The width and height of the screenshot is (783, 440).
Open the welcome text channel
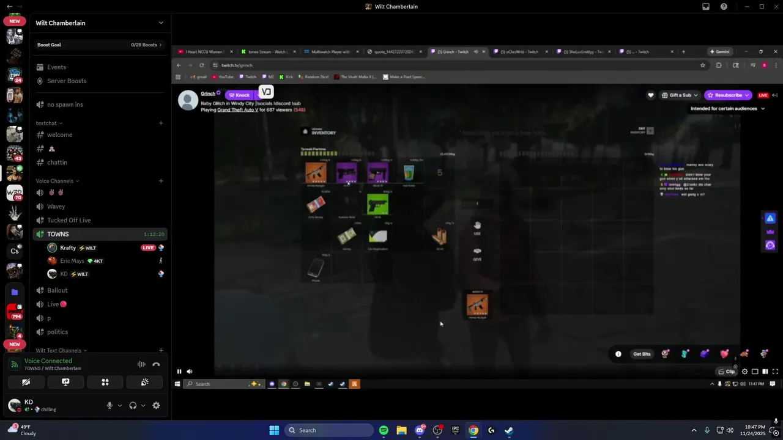[100, 134]
